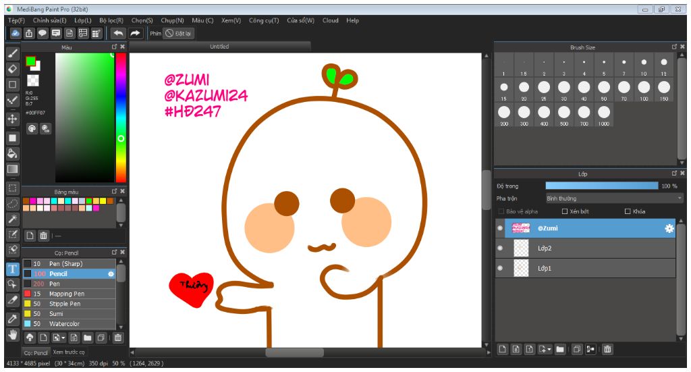
Task: Open the Chỉnh sửa(E) menu
Action: tap(49, 20)
